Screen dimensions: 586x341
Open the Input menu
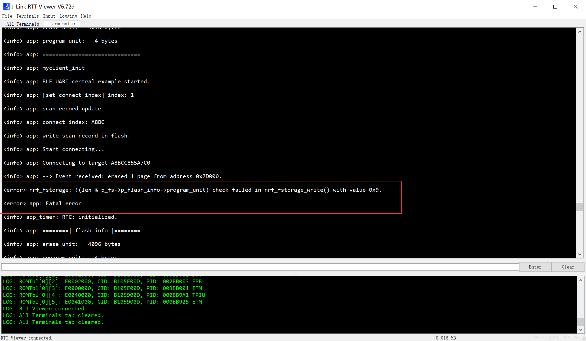[x=49, y=16]
